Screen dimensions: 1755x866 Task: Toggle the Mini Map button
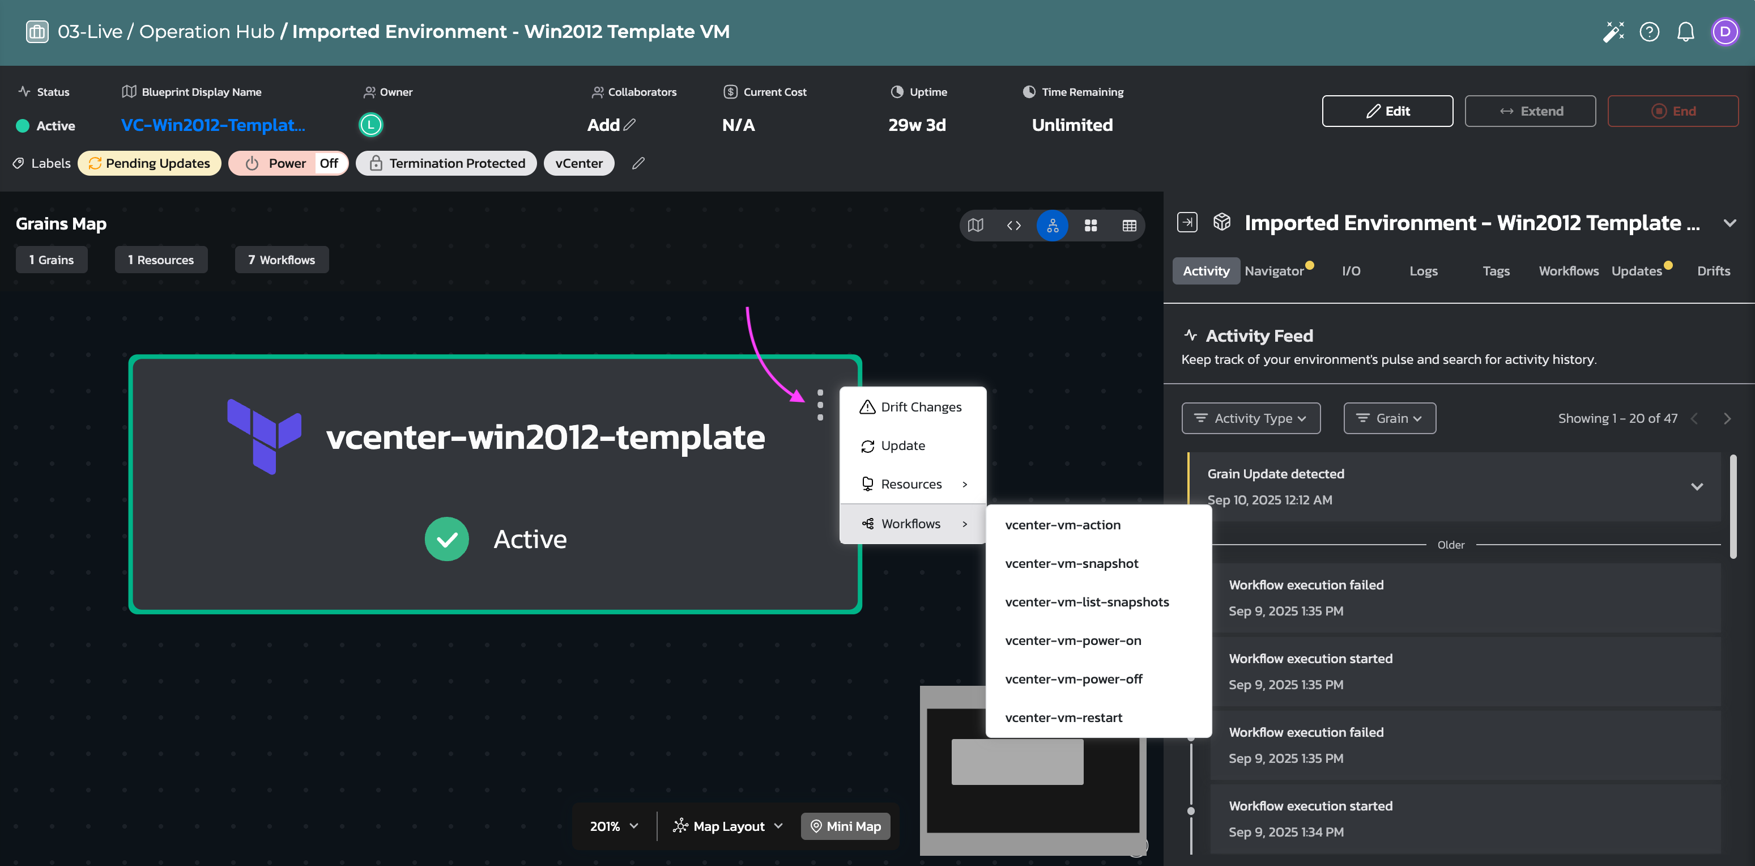tap(845, 826)
